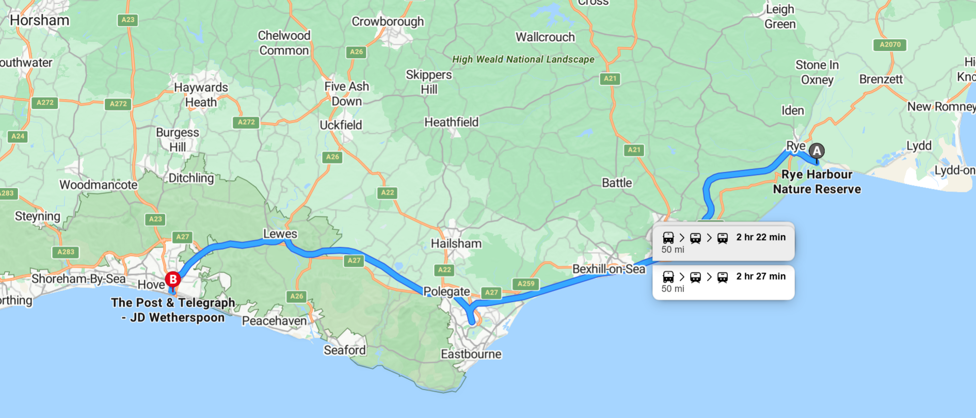Click the Horsham town label

[x=39, y=20]
